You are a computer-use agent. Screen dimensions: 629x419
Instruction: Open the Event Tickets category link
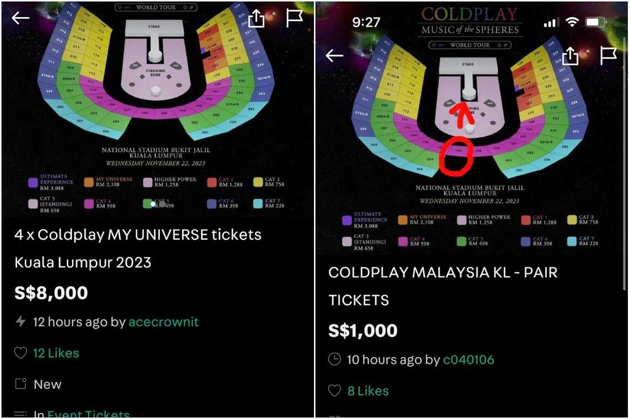pos(89,414)
